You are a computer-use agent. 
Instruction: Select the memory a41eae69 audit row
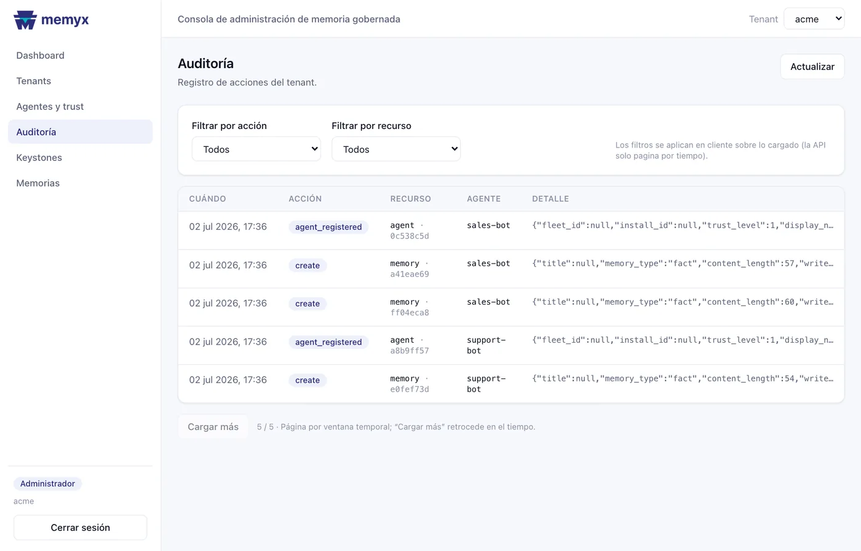510,269
